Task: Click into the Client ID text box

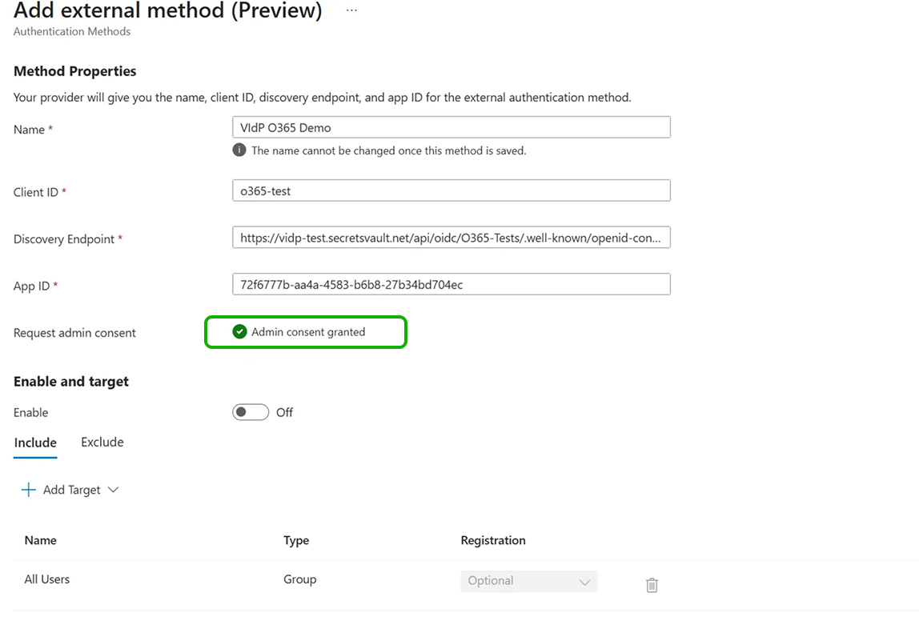Action: [x=451, y=190]
